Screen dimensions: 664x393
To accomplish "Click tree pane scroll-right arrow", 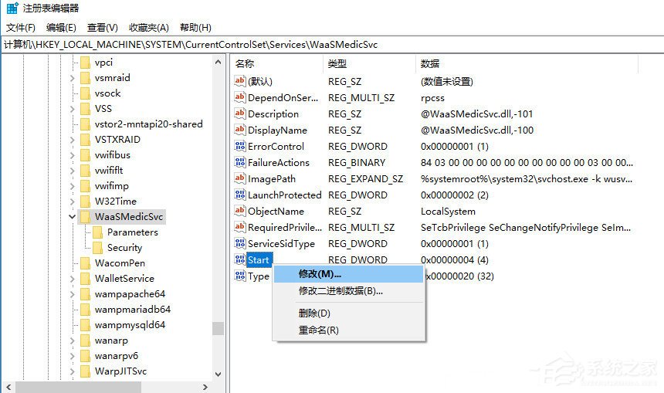I will point(205,387).
